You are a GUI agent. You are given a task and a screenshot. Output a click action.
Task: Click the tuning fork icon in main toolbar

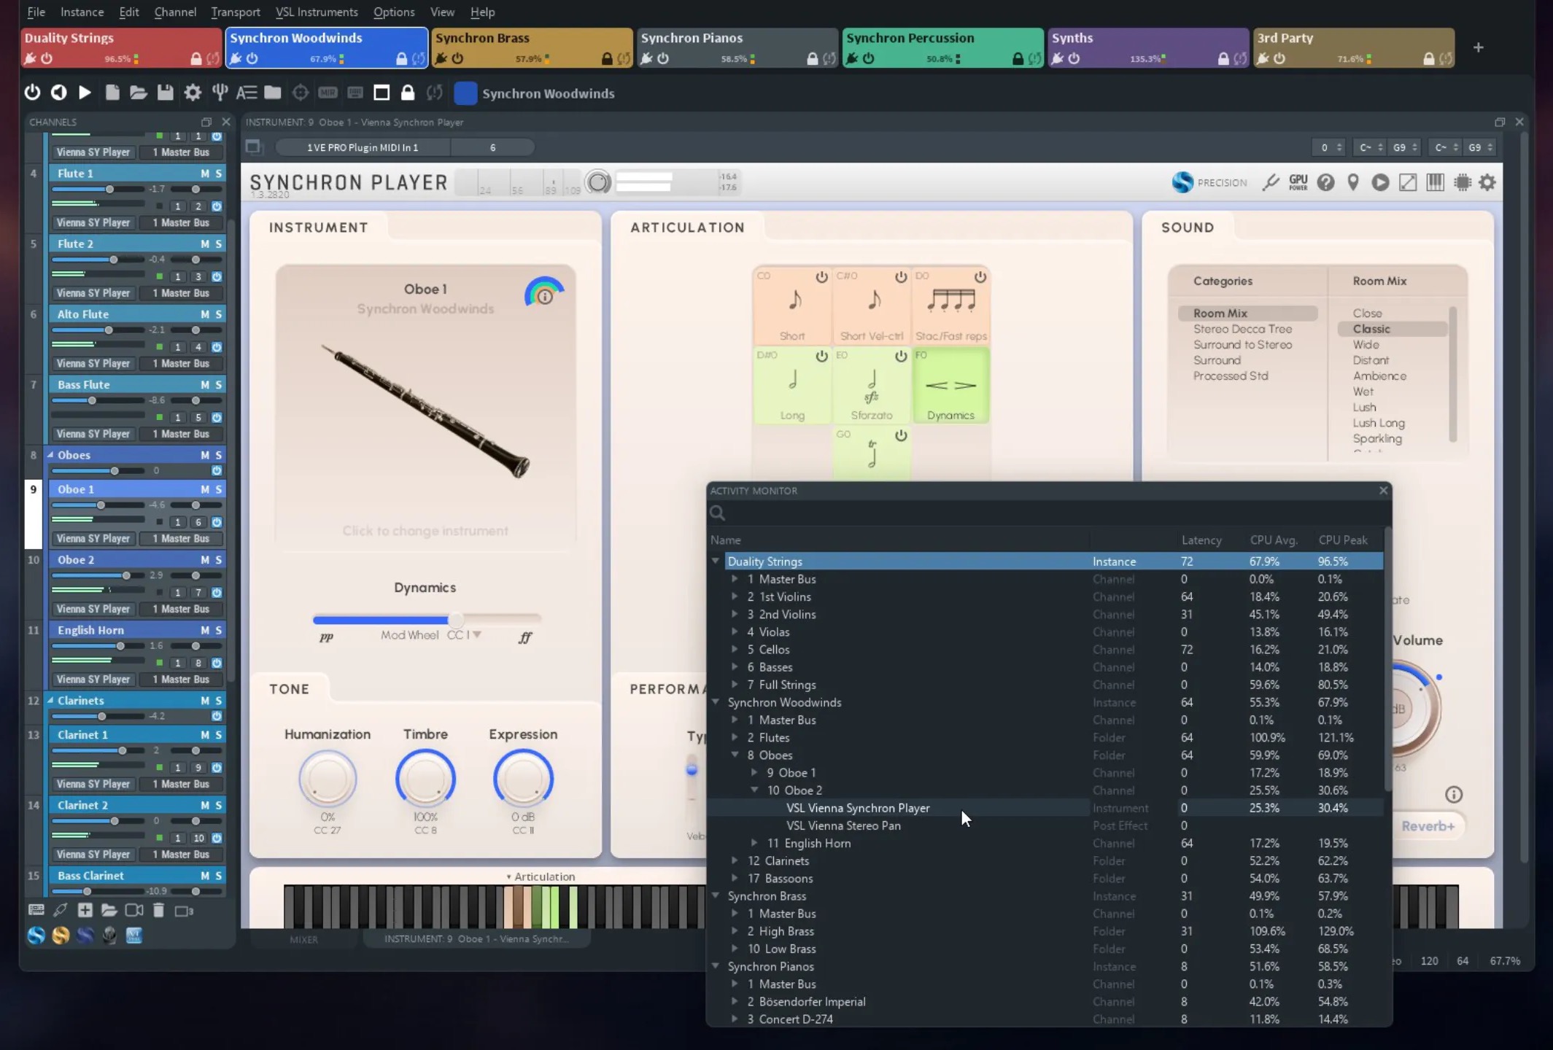tap(220, 93)
